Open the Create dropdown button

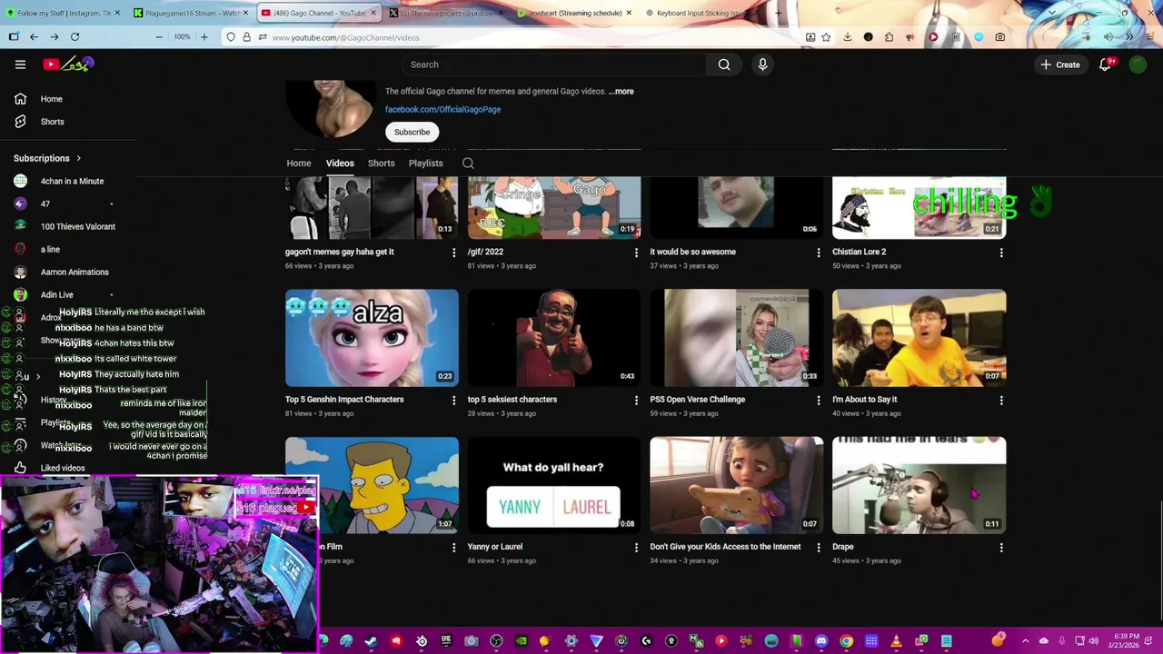(1059, 64)
